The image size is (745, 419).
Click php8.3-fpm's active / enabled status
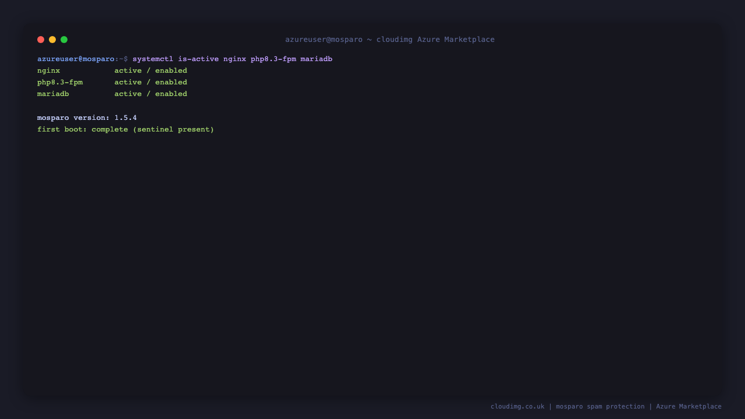(151, 82)
